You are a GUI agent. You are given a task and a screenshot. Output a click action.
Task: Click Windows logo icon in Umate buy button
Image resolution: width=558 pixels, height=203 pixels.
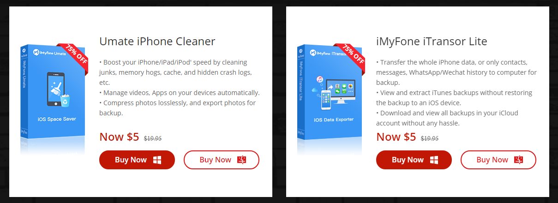[157, 160]
